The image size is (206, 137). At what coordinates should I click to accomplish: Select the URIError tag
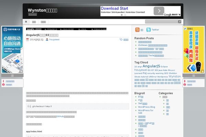[x=153, y=77]
